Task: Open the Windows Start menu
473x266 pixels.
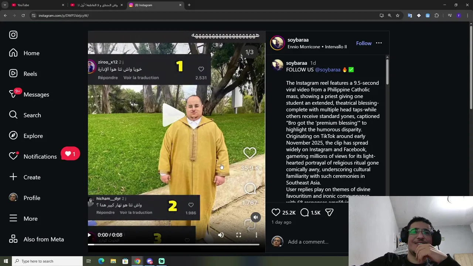Action: tap(6, 261)
